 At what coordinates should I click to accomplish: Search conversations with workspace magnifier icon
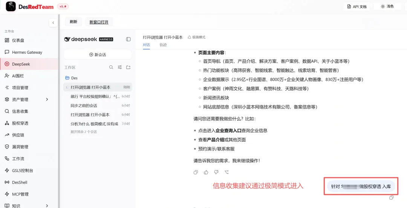point(111,67)
